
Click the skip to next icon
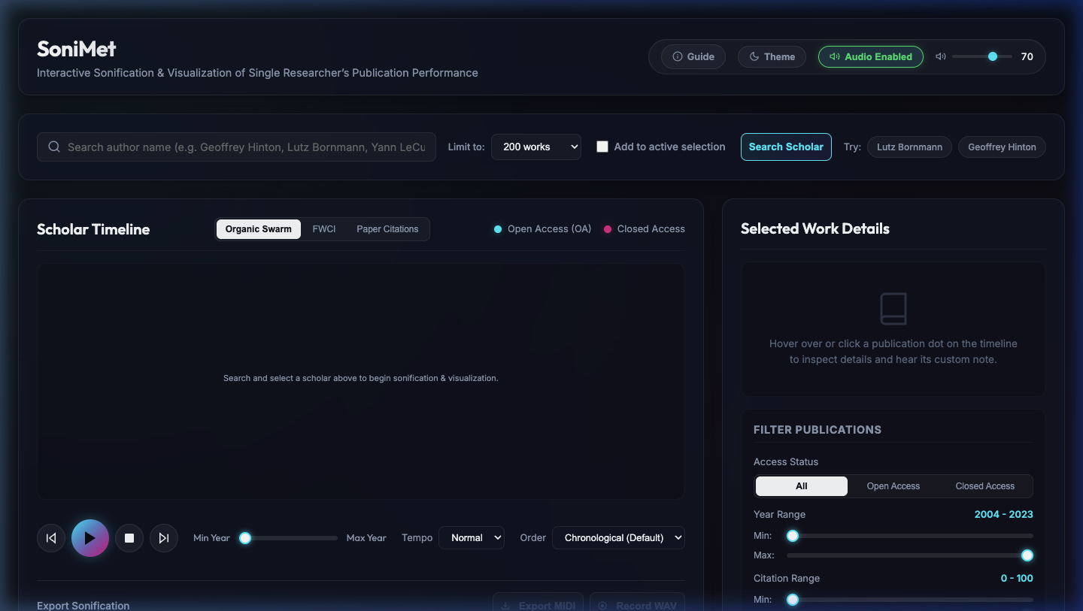tap(164, 538)
